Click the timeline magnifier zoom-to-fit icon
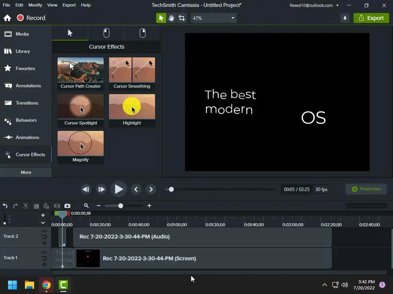The height and width of the screenshot is (294, 393). click(86, 206)
